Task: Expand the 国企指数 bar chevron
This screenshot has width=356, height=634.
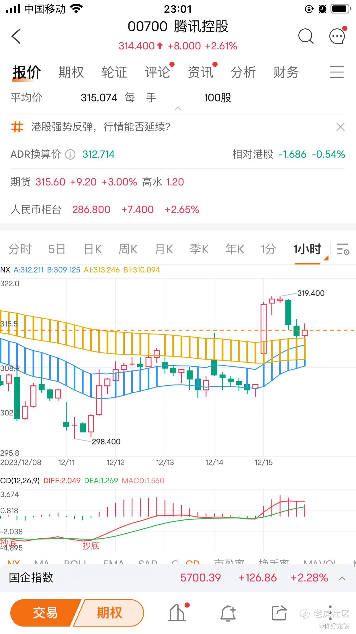Action: pos(342,578)
